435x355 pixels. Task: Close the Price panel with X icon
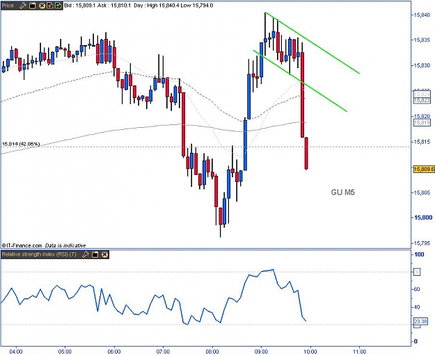point(42,6)
